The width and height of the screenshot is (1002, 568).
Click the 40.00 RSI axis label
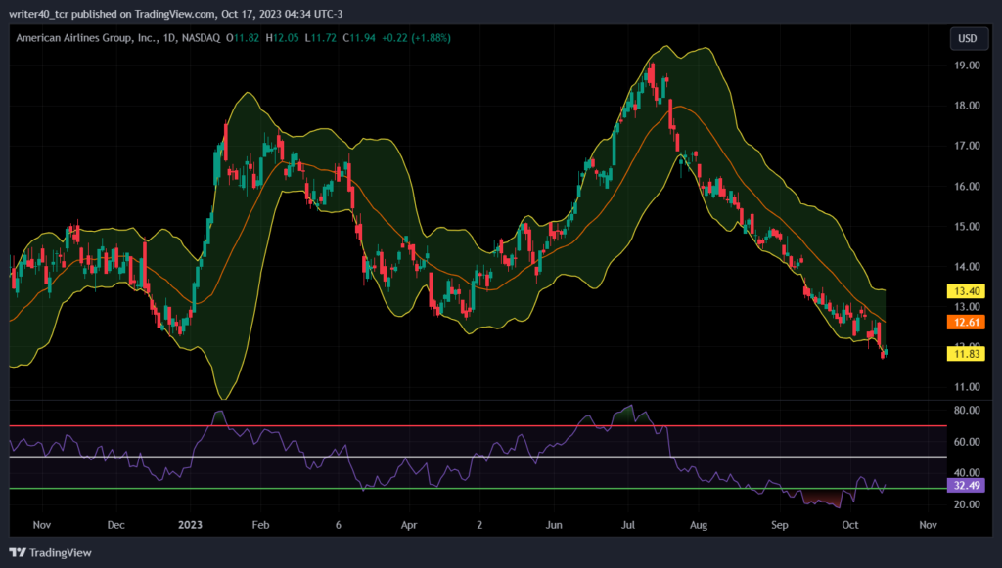pyautogui.click(x=967, y=473)
